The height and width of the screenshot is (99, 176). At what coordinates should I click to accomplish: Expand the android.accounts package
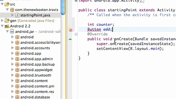click(x=13, y=48)
